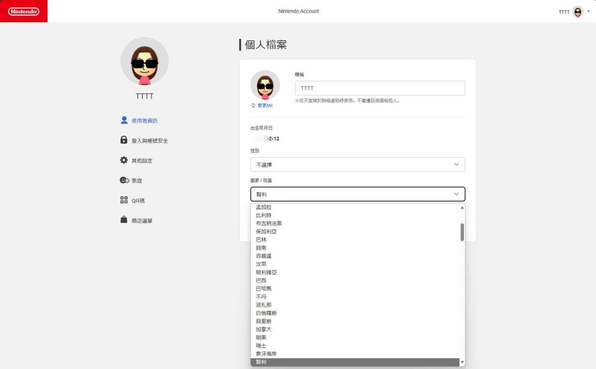596x369 pixels.
Task: Click the TTTT username in the header
Action: [x=564, y=12]
